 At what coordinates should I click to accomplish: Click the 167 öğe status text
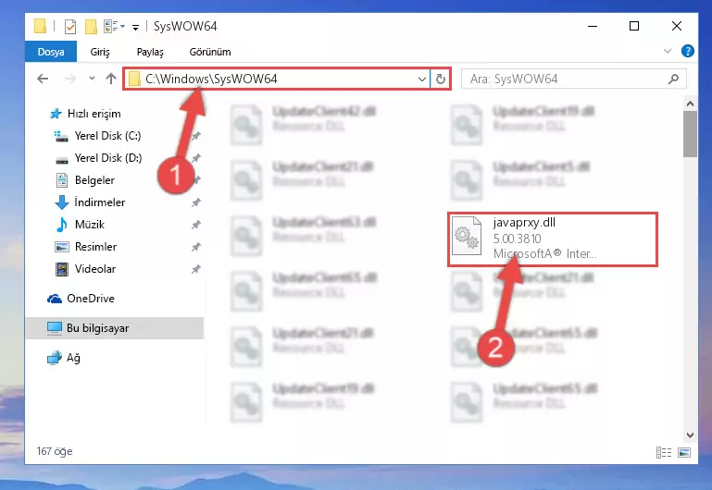point(55,451)
